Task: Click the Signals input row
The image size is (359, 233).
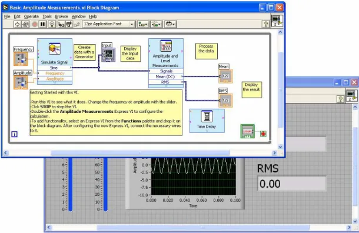Action: pos(166,71)
